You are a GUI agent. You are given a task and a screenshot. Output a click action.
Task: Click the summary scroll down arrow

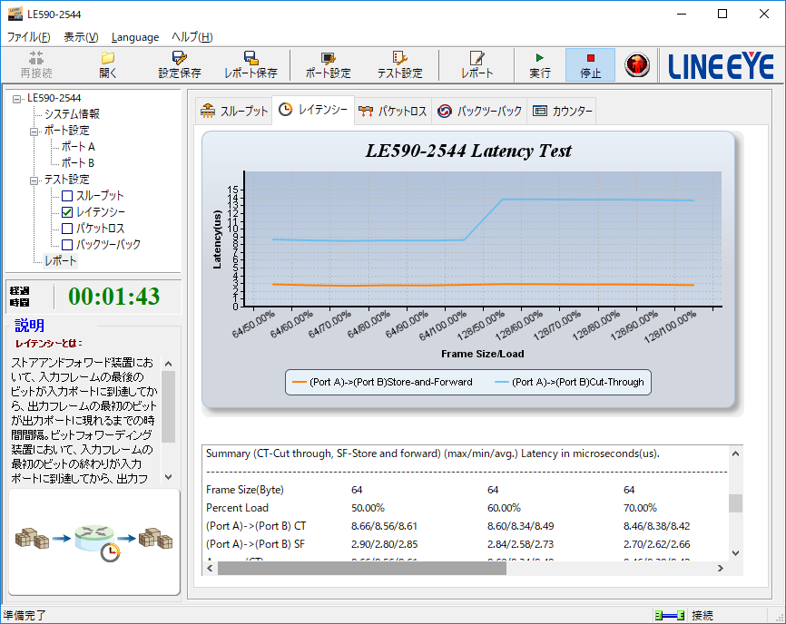(x=735, y=553)
